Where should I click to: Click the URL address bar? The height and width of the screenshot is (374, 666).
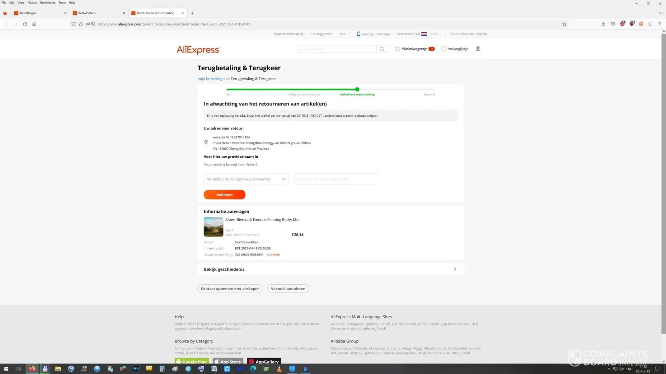point(318,24)
